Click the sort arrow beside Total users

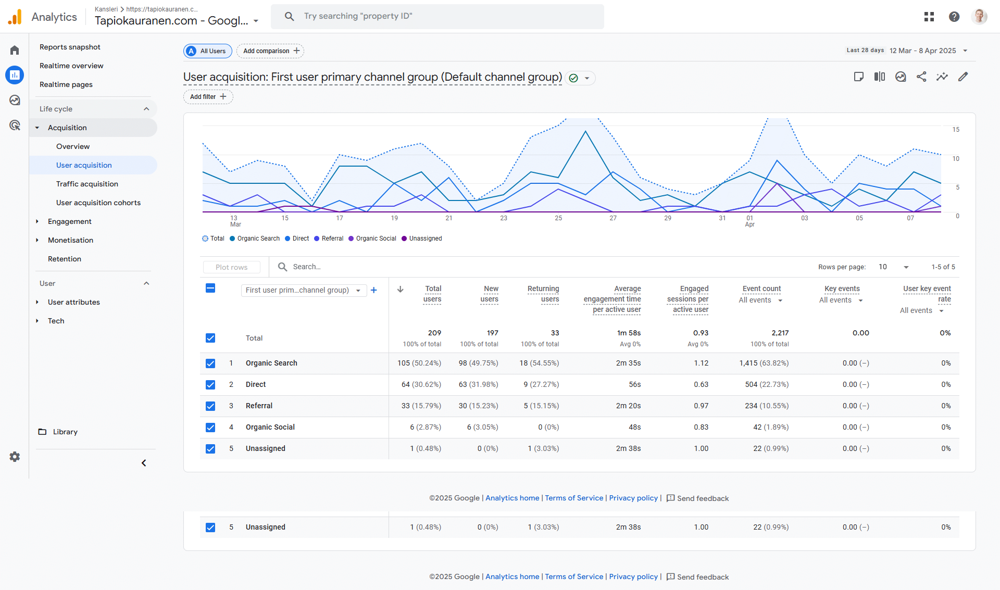(x=401, y=290)
